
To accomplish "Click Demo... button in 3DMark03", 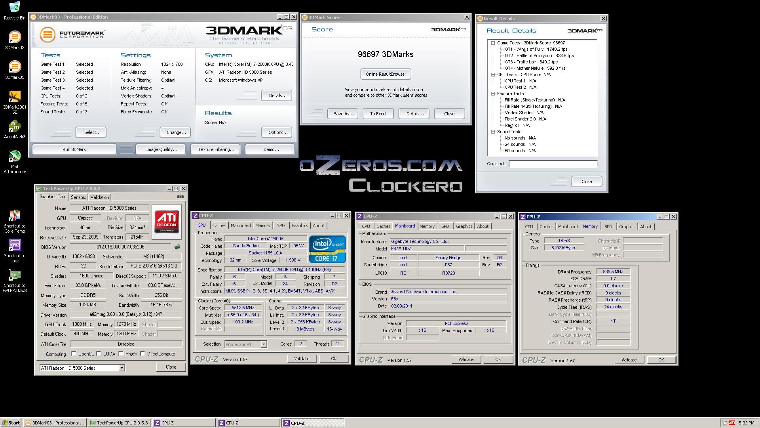I will point(270,149).
